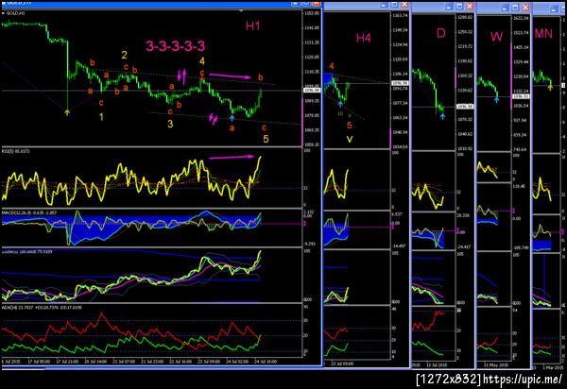Click the chart shift triangle atop H1 chart

241,11
